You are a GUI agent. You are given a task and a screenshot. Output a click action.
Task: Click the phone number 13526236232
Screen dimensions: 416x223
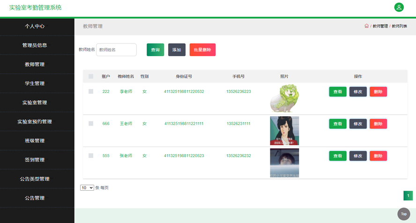click(x=238, y=156)
